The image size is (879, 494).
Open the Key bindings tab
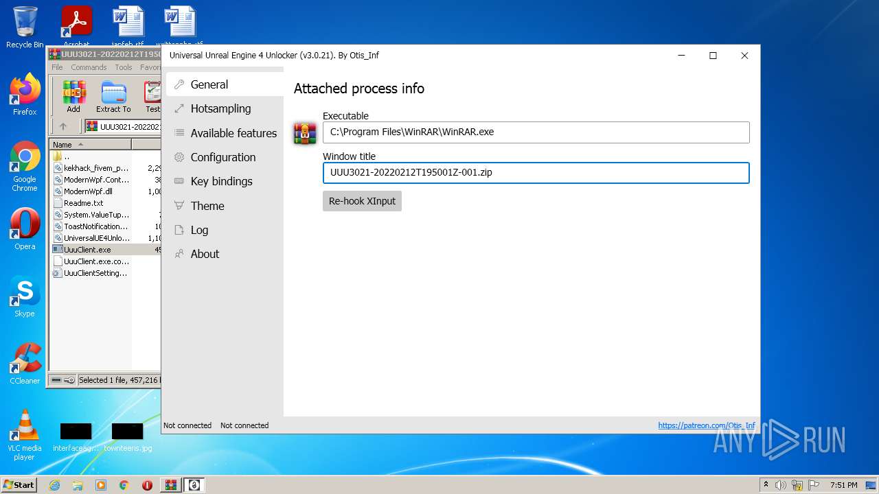point(225,181)
